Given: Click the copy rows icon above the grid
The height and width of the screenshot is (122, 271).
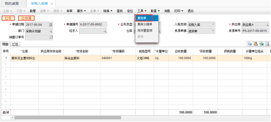Looking at the screenshot, I should click(x=250, y=44).
